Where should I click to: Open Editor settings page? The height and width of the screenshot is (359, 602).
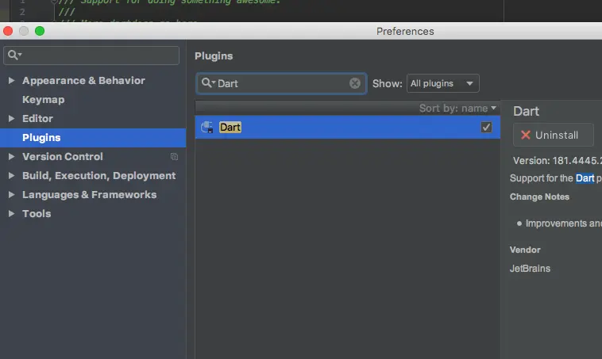[x=37, y=118]
